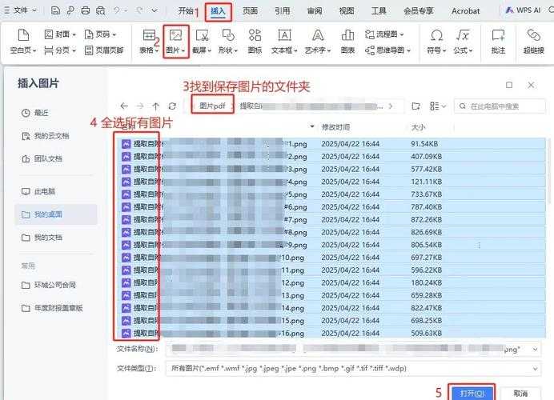The height and width of the screenshot is (400, 554).
Task: Open the view mode dropdown
Action: pos(438,106)
